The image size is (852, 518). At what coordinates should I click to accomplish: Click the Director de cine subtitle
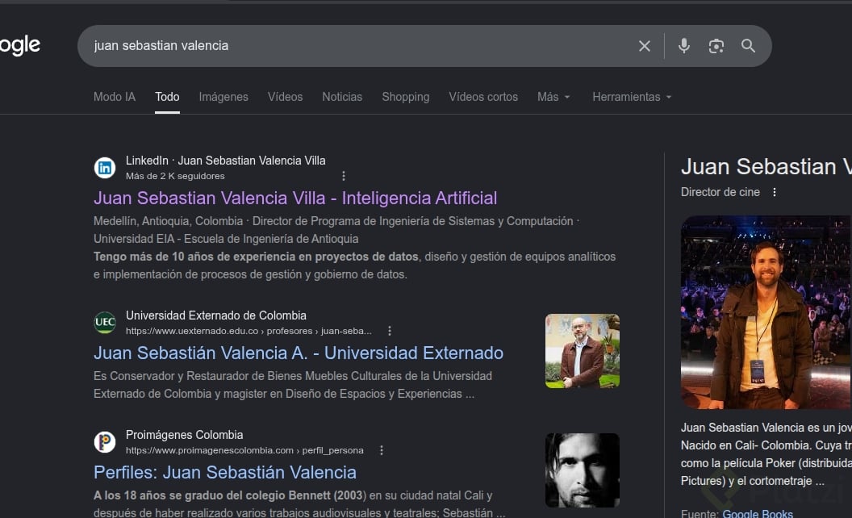pos(720,192)
